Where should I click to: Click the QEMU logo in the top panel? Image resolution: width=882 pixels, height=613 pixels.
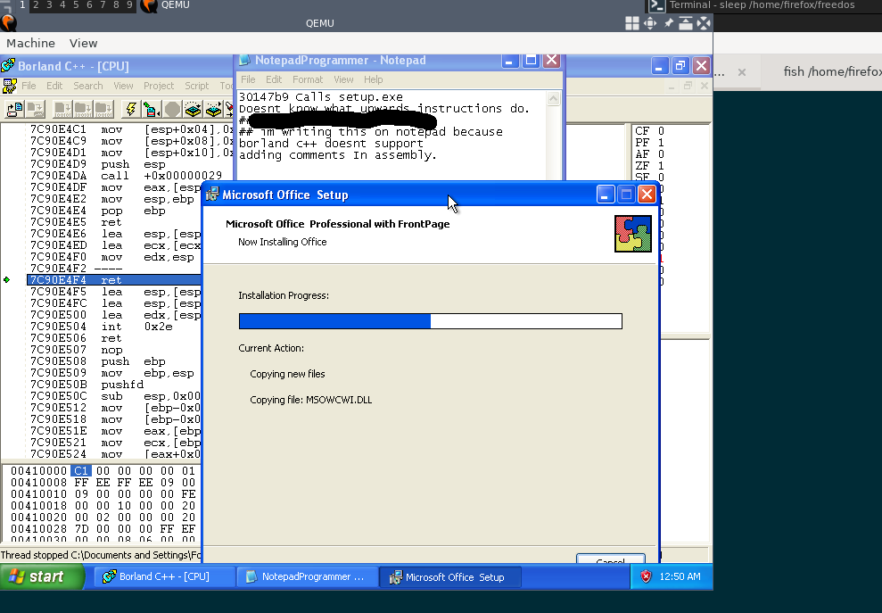pos(149,5)
